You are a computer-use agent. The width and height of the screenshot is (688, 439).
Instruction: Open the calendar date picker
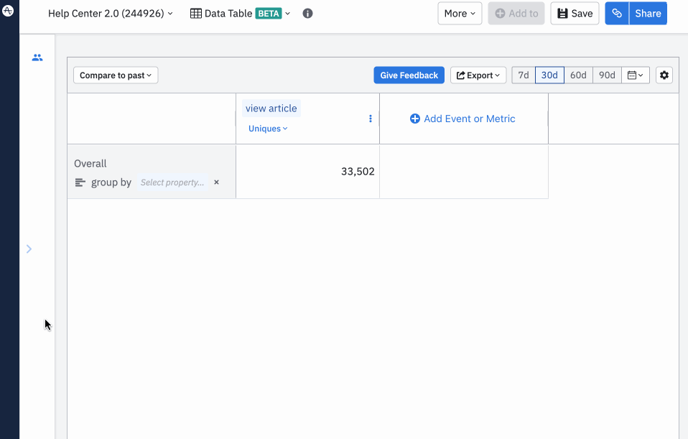coord(636,75)
